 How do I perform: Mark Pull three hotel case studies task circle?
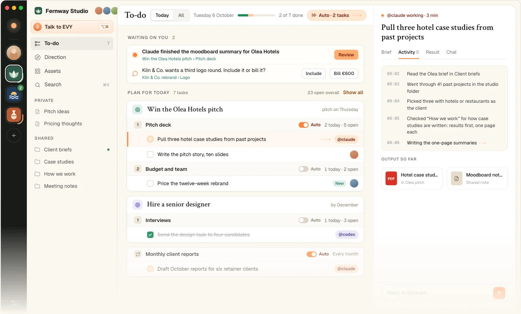pyautogui.click(x=150, y=139)
